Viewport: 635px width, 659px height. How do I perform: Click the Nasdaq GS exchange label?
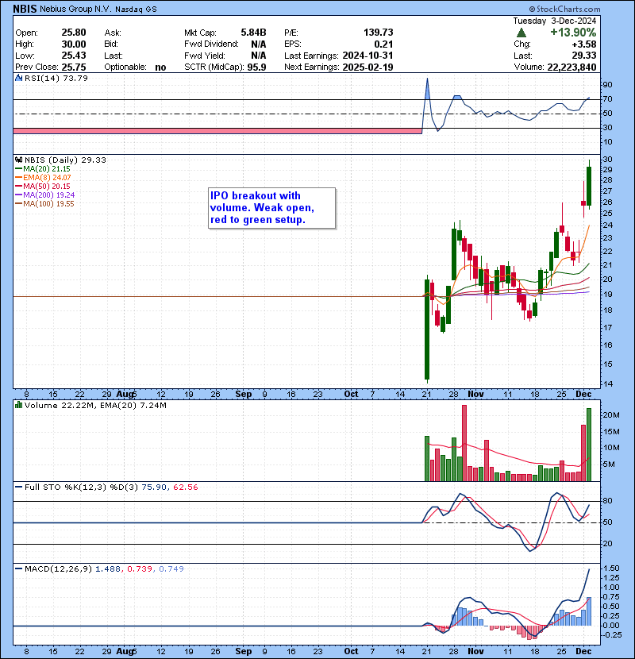pyautogui.click(x=136, y=10)
